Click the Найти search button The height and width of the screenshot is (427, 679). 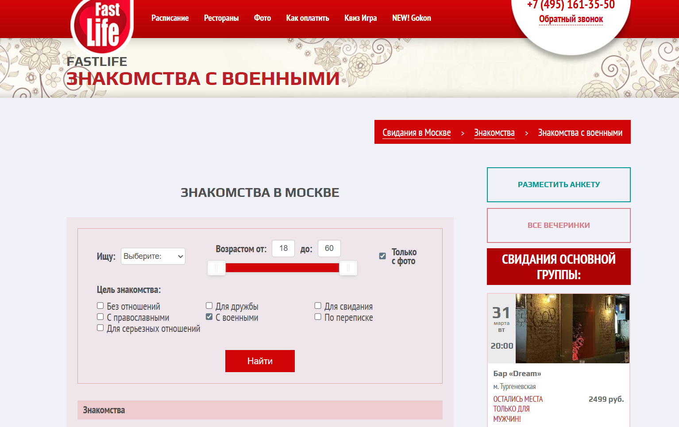click(260, 361)
